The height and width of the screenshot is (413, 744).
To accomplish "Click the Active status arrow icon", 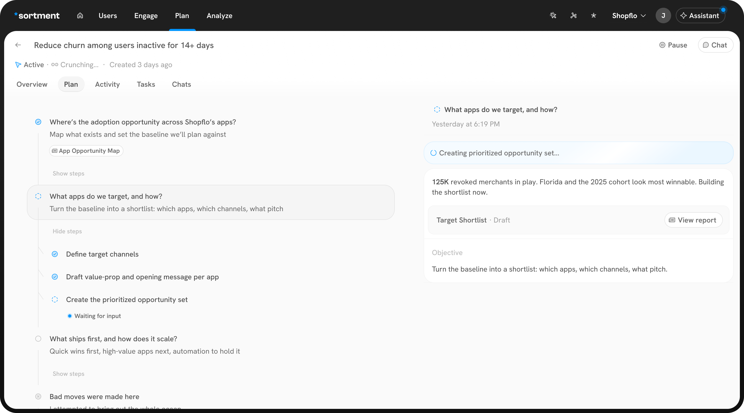I will click(x=18, y=65).
